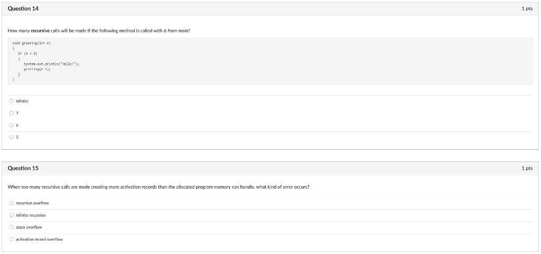Choose radio button for answer 7

coord(11,113)
